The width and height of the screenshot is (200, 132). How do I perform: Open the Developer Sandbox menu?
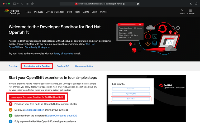click(x=55, y=12)
